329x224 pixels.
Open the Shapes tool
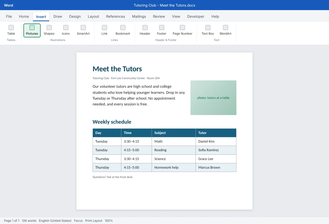[x=49, y=30]
